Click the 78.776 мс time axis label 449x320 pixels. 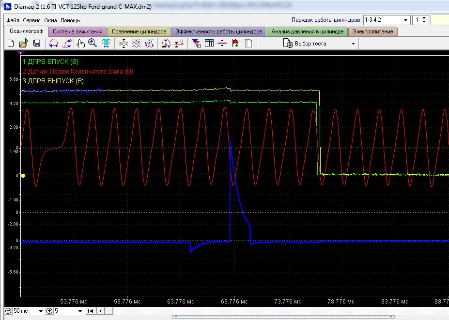(x=341, y=302)
